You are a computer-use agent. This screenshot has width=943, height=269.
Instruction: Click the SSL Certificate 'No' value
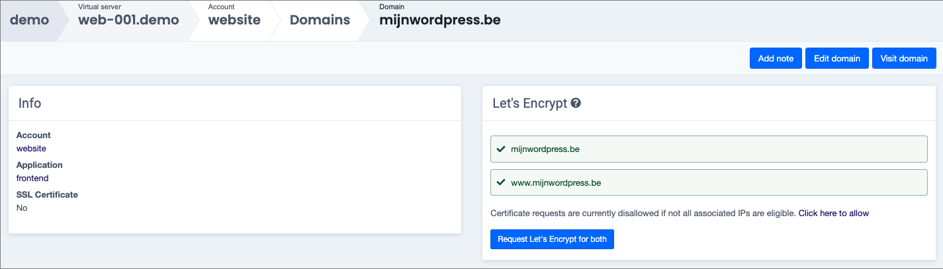pyautogui.click(x=22, y=208)
